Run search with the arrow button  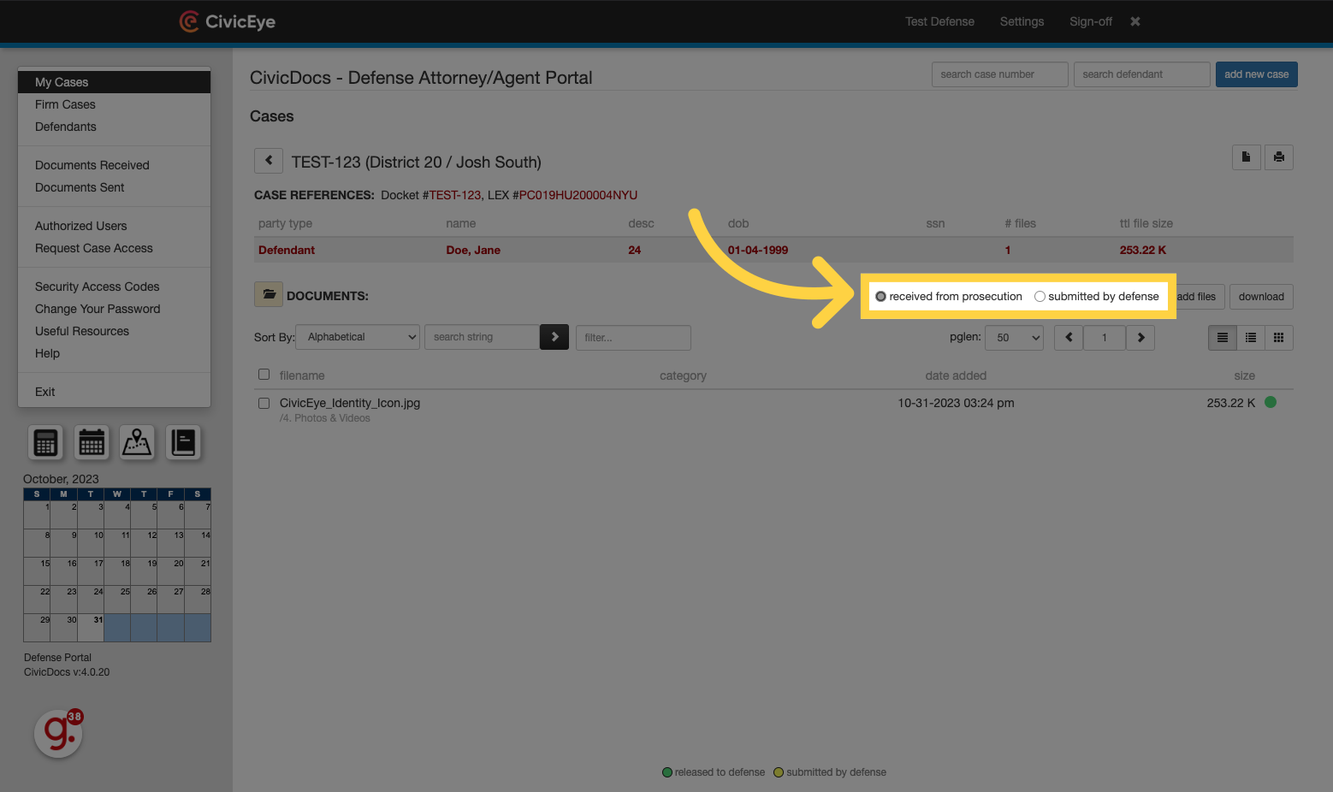tap(554, 337)
